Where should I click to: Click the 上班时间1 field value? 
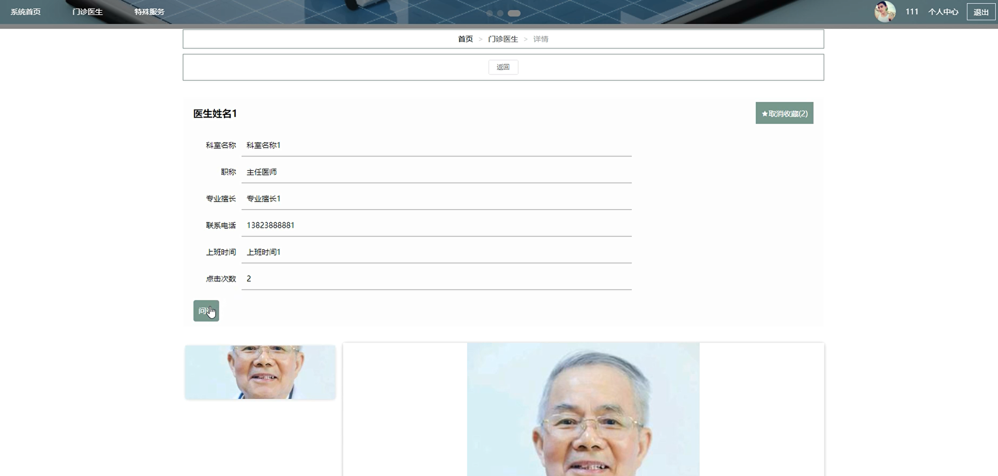tap(263, 252)
